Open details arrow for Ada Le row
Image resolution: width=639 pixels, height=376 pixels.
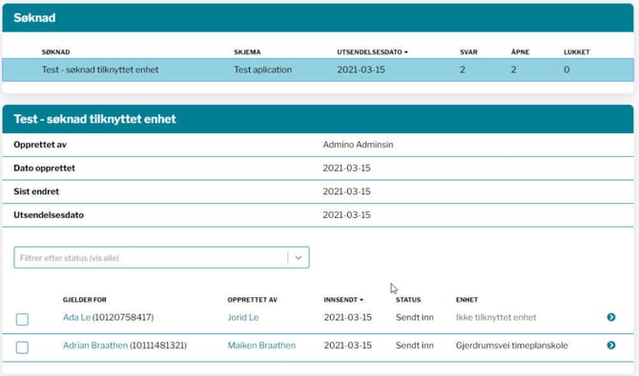(x=611, y=317)
